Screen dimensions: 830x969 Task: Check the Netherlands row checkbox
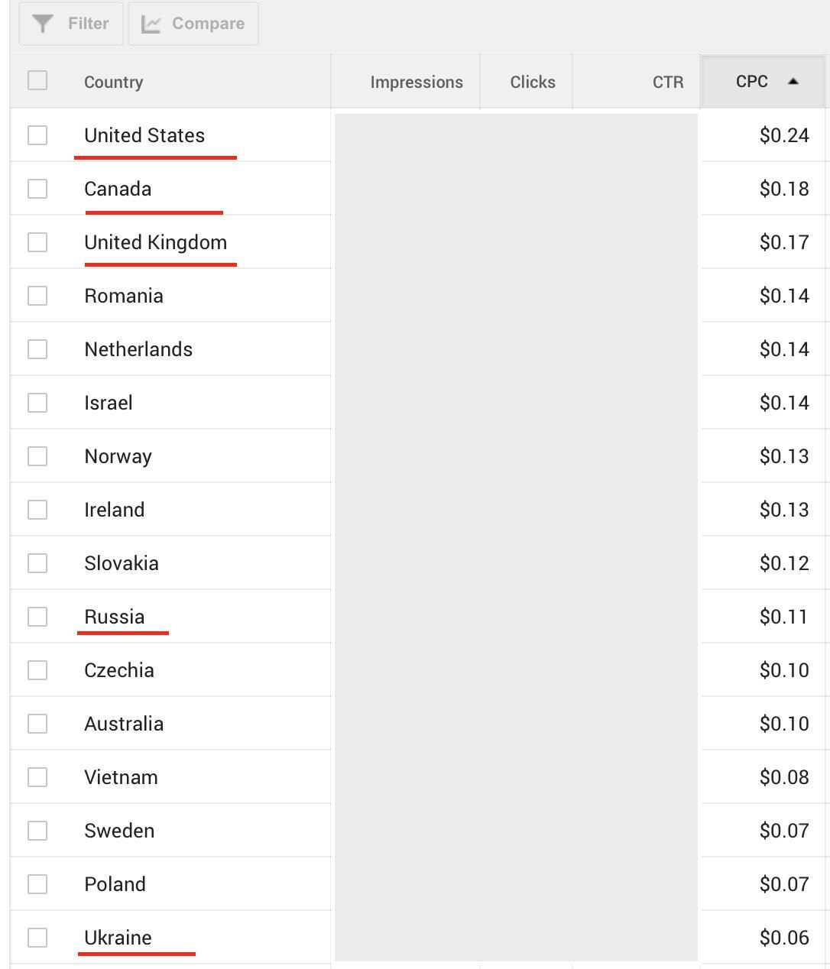click(x=37, y=349)
